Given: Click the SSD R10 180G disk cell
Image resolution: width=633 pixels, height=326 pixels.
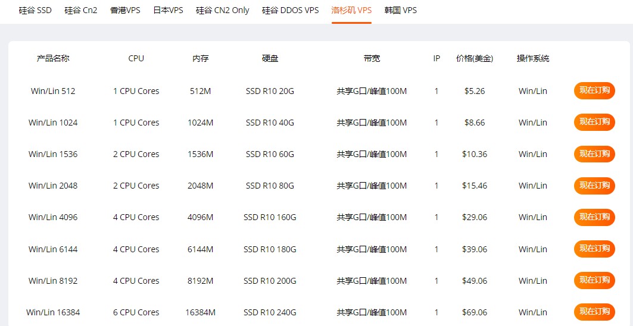Looking at the screenshot, I should tap(270, 249).
